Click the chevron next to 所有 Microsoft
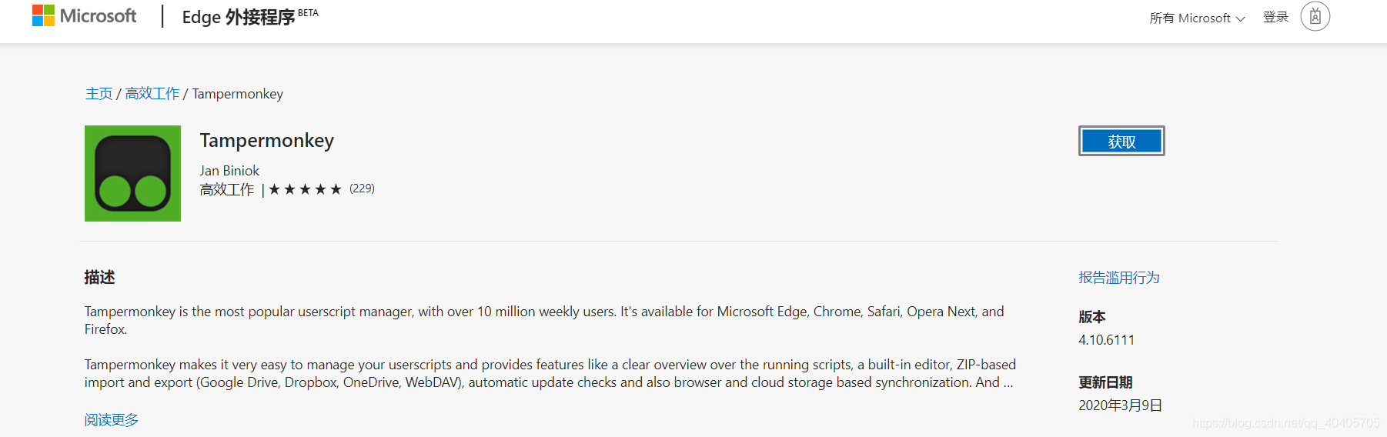The width and height of the screenshot is (1387, 437). click(1240, 18)
